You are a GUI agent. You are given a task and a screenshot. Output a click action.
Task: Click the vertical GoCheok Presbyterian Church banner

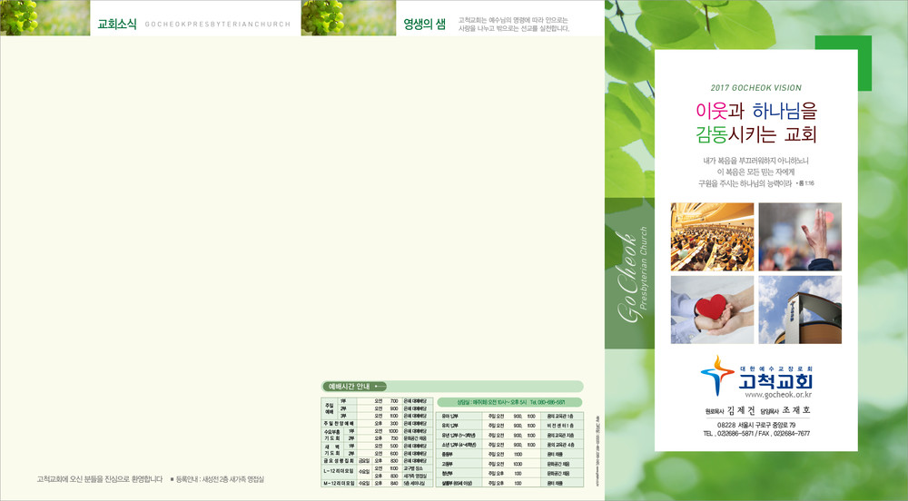[628, 272]
